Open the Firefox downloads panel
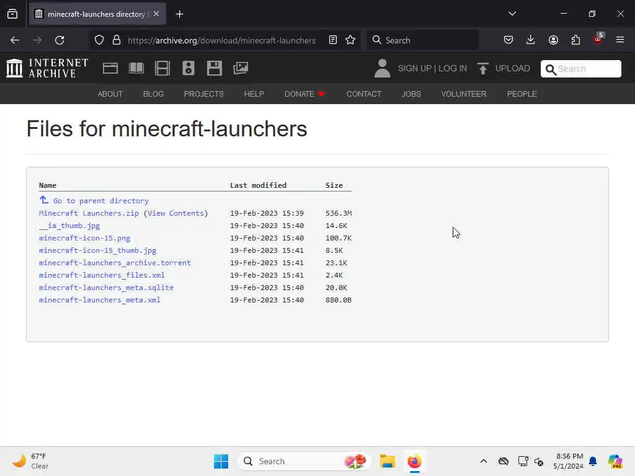The height and width of the screenshot is (476, 635). point(531,40)
